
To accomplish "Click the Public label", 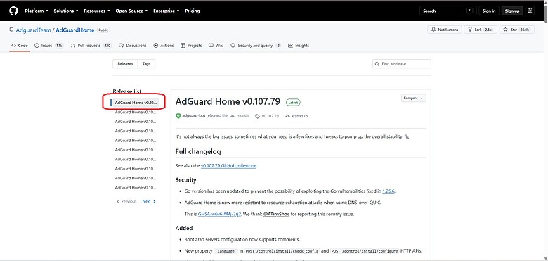I will pos(103,30).
